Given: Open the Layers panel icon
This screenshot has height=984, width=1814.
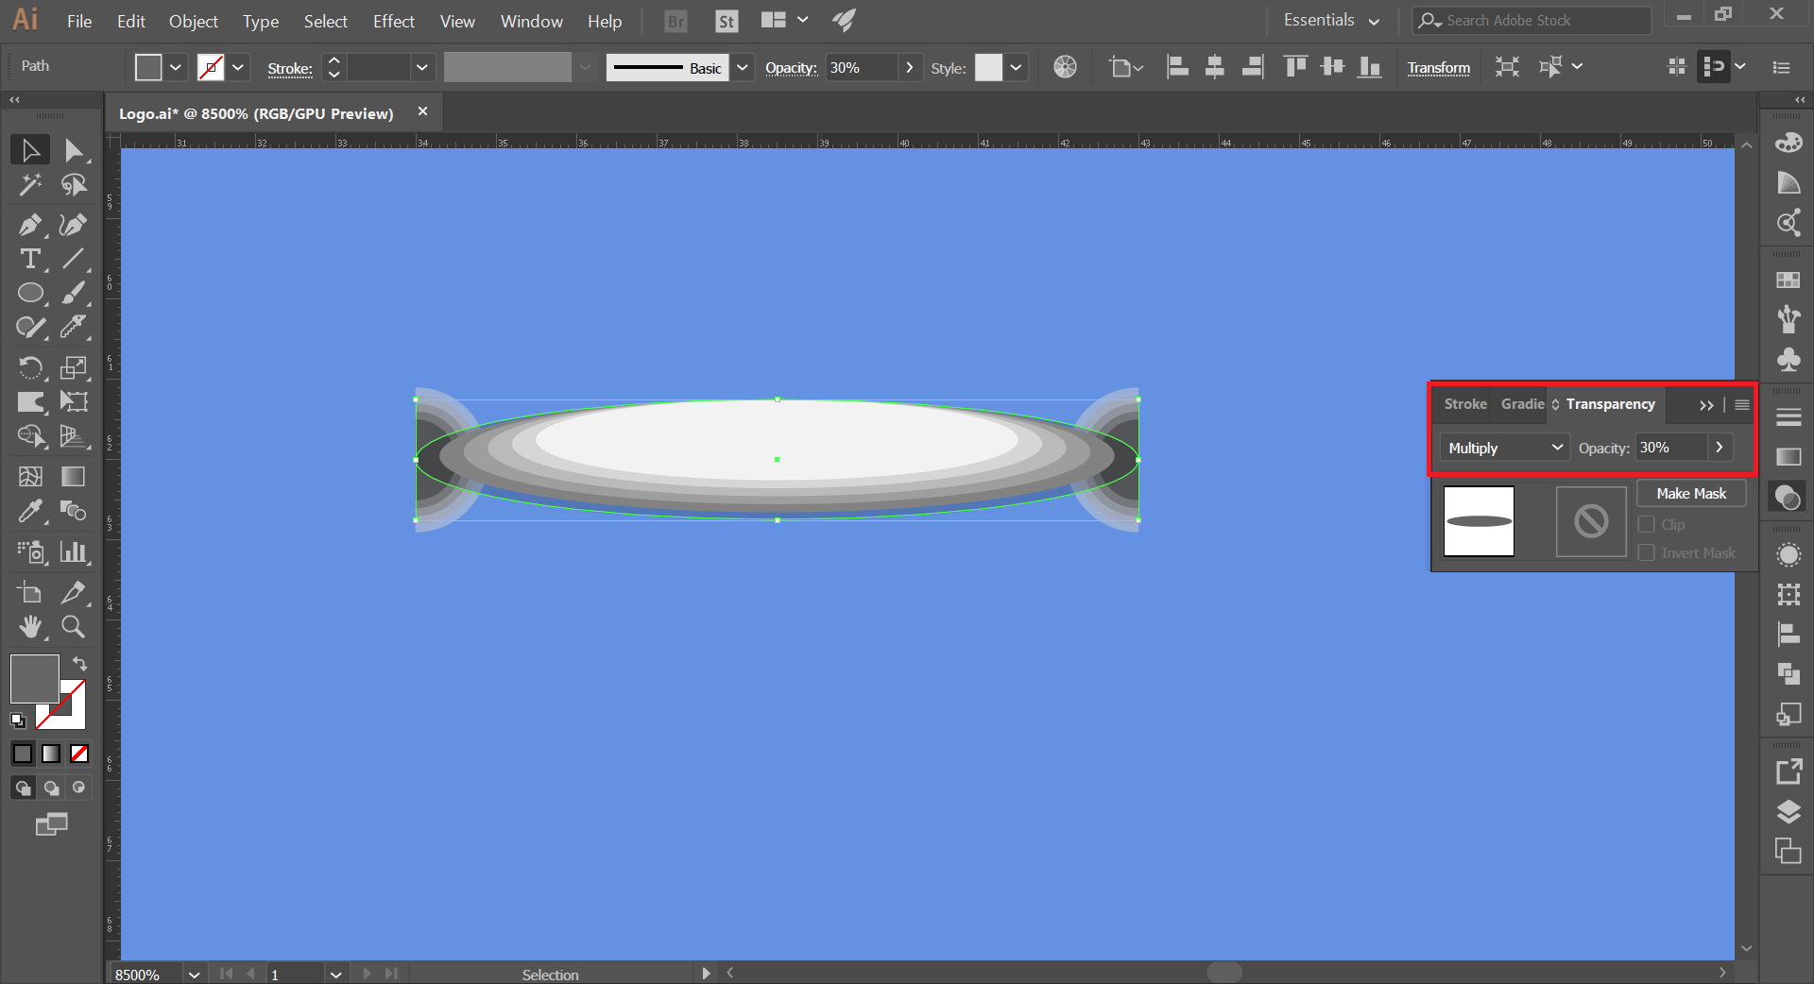Looking at the screenshot, I should [x=1788, y=812].
